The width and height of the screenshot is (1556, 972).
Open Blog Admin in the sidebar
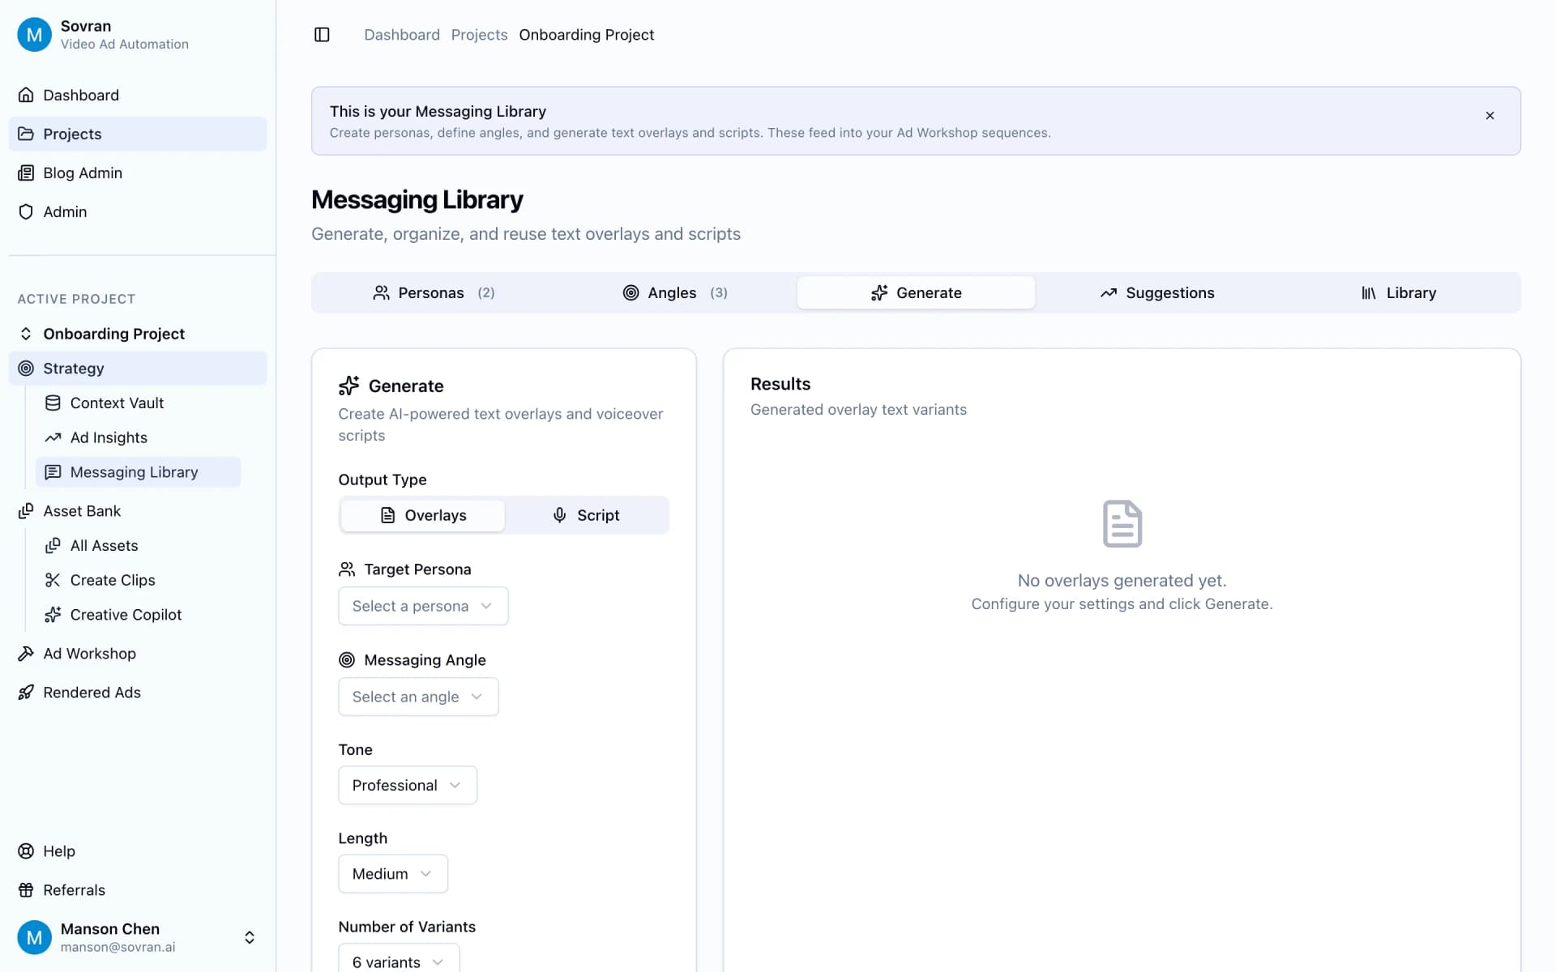137,173
